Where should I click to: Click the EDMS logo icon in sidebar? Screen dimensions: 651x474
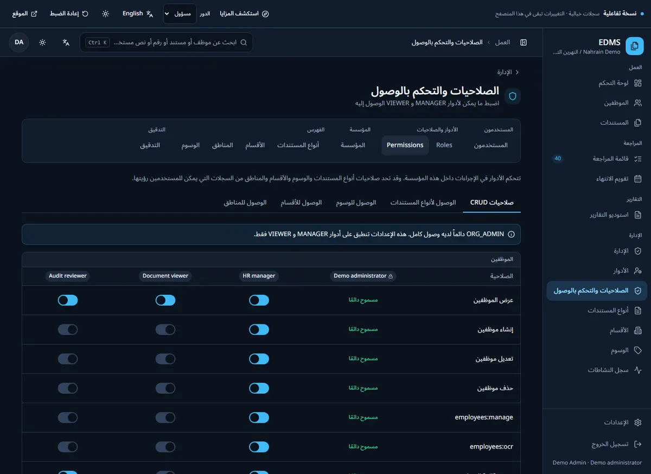[635, 46]
